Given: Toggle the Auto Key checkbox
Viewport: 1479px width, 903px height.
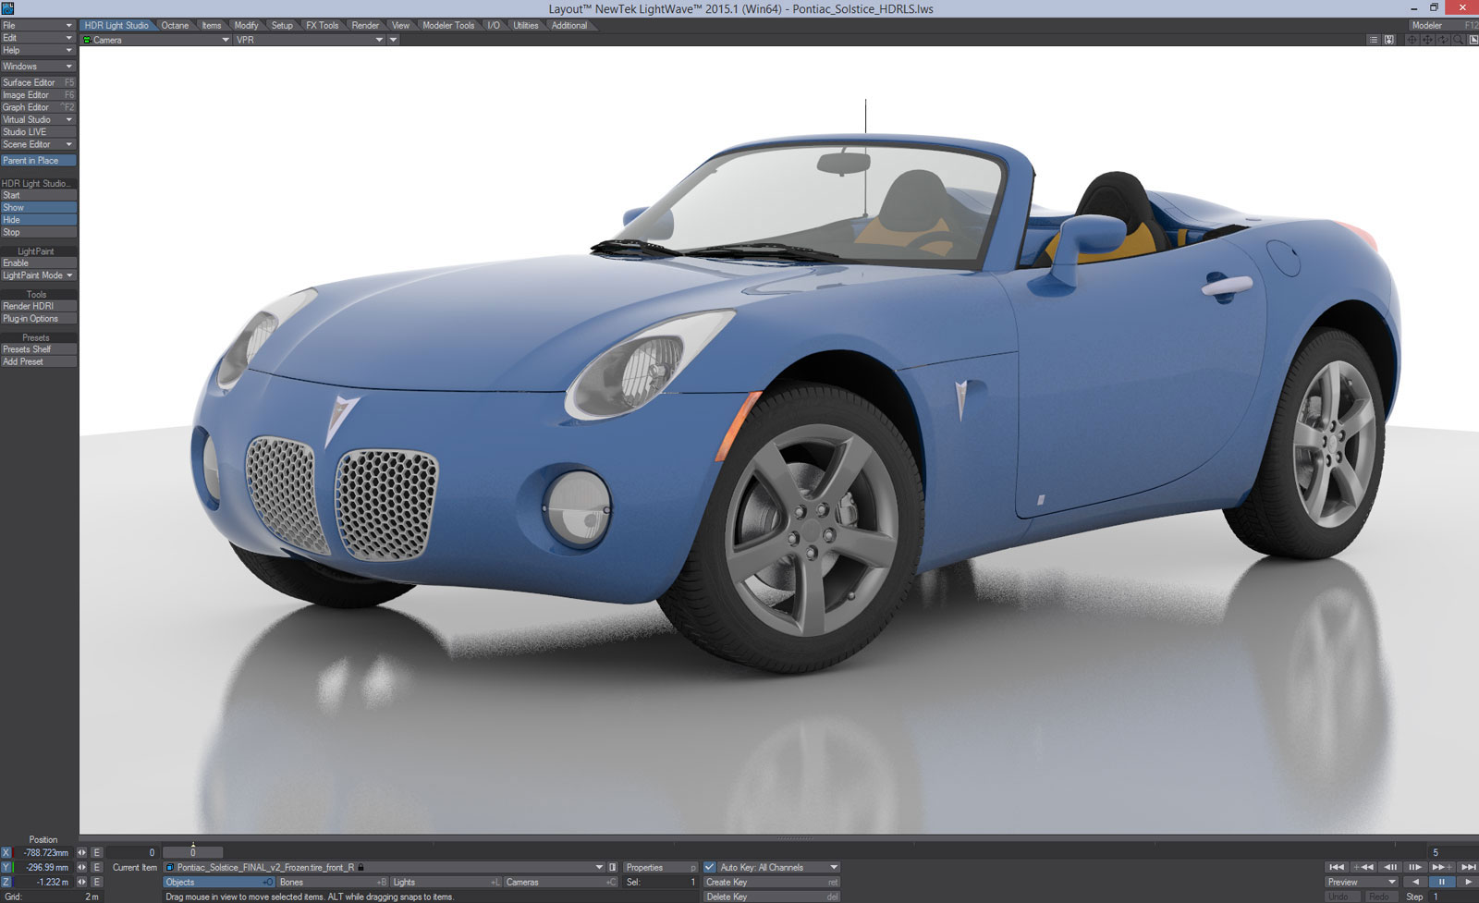Looking at the screenshot, I should coord(709,867).
